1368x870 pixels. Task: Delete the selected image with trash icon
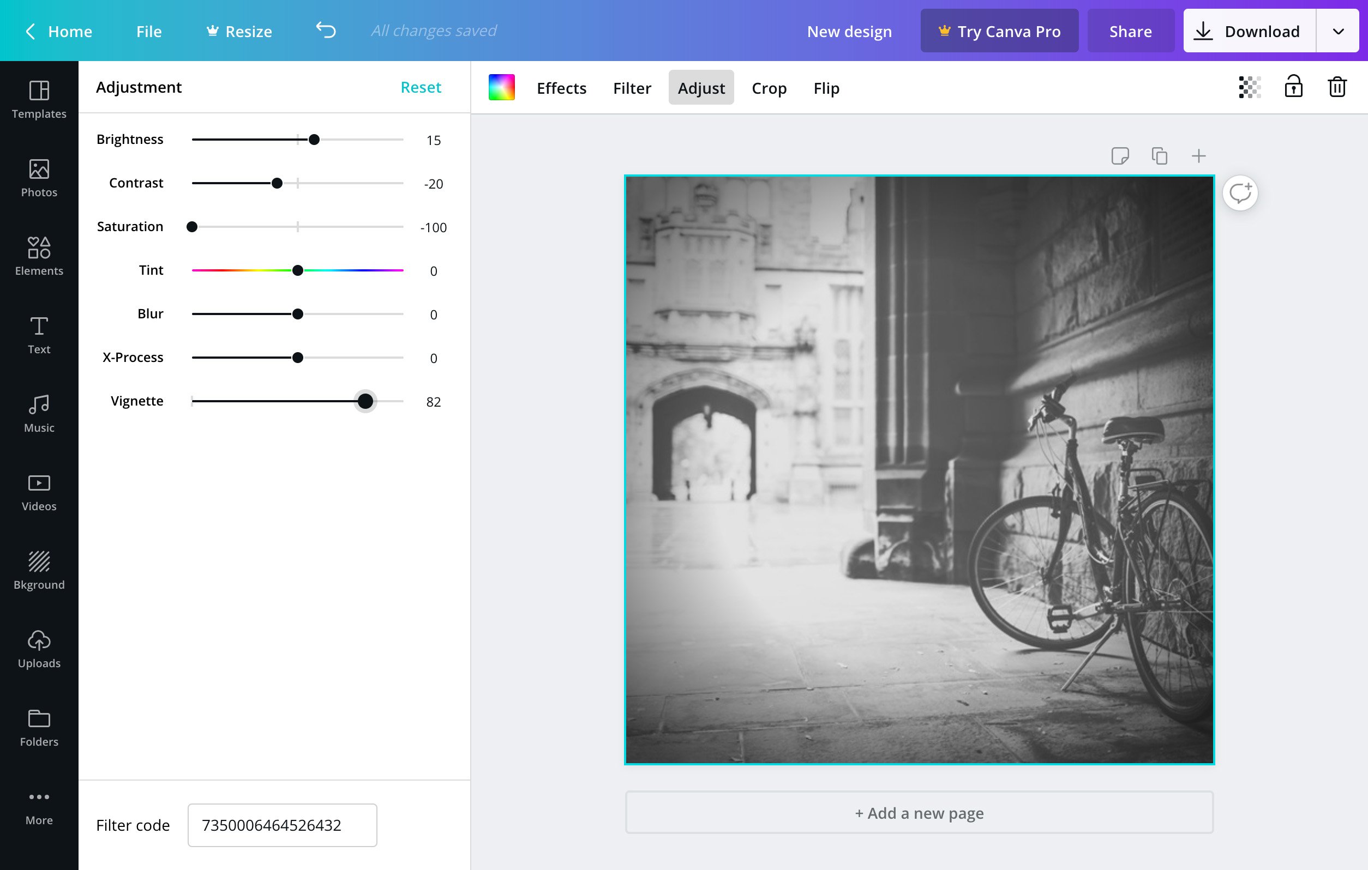tap(1336, 87)
